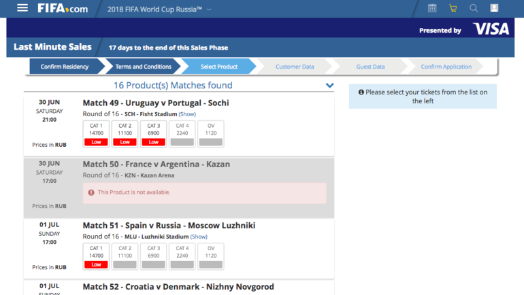Go to Terms and Conditions step
The height and width of the screenshot is (295, 524).
click(143, 67)
